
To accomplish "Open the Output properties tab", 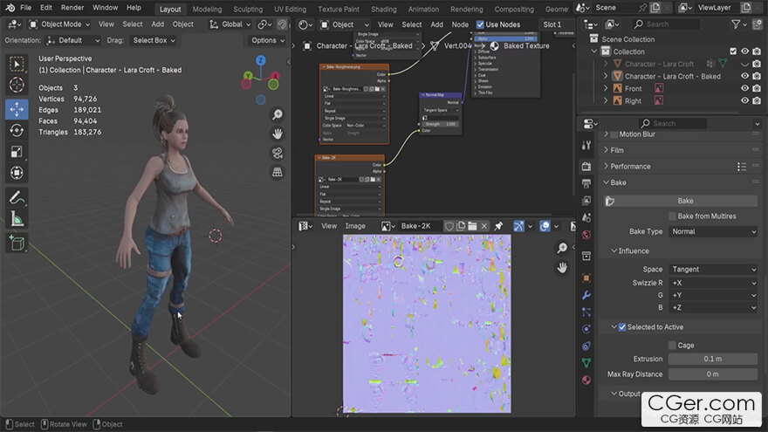I will pyautogui.click(x=586, y=183).
